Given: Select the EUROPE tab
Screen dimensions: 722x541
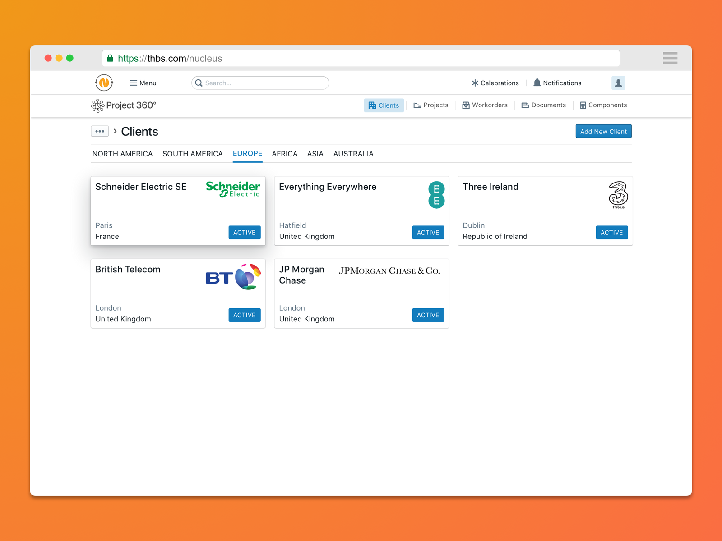Looking at the screenshot, I should 248,154.
